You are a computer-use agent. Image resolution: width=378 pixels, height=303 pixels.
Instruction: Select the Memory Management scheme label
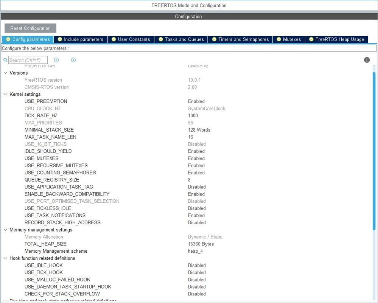(56, 251)
